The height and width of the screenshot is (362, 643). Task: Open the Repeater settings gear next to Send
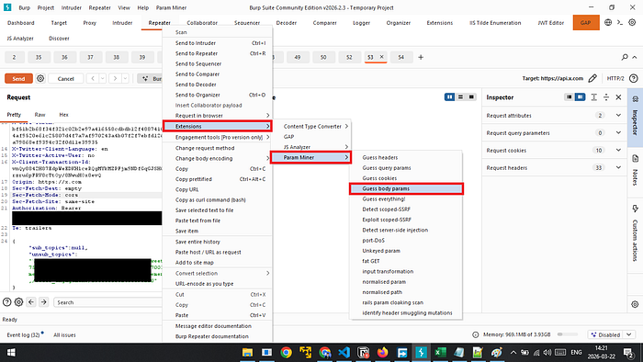click(x=40, y=78)
